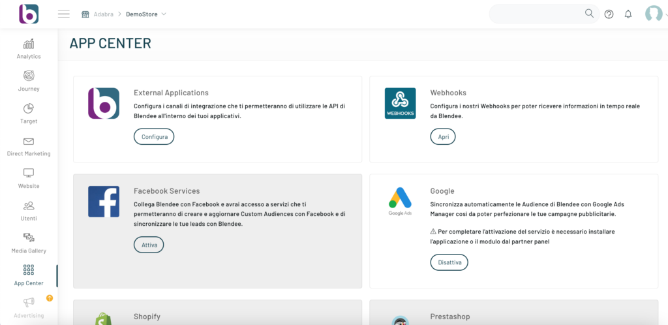Go to Utenti users section
This screenshot has height=325, width=668.
click(29, 211)
